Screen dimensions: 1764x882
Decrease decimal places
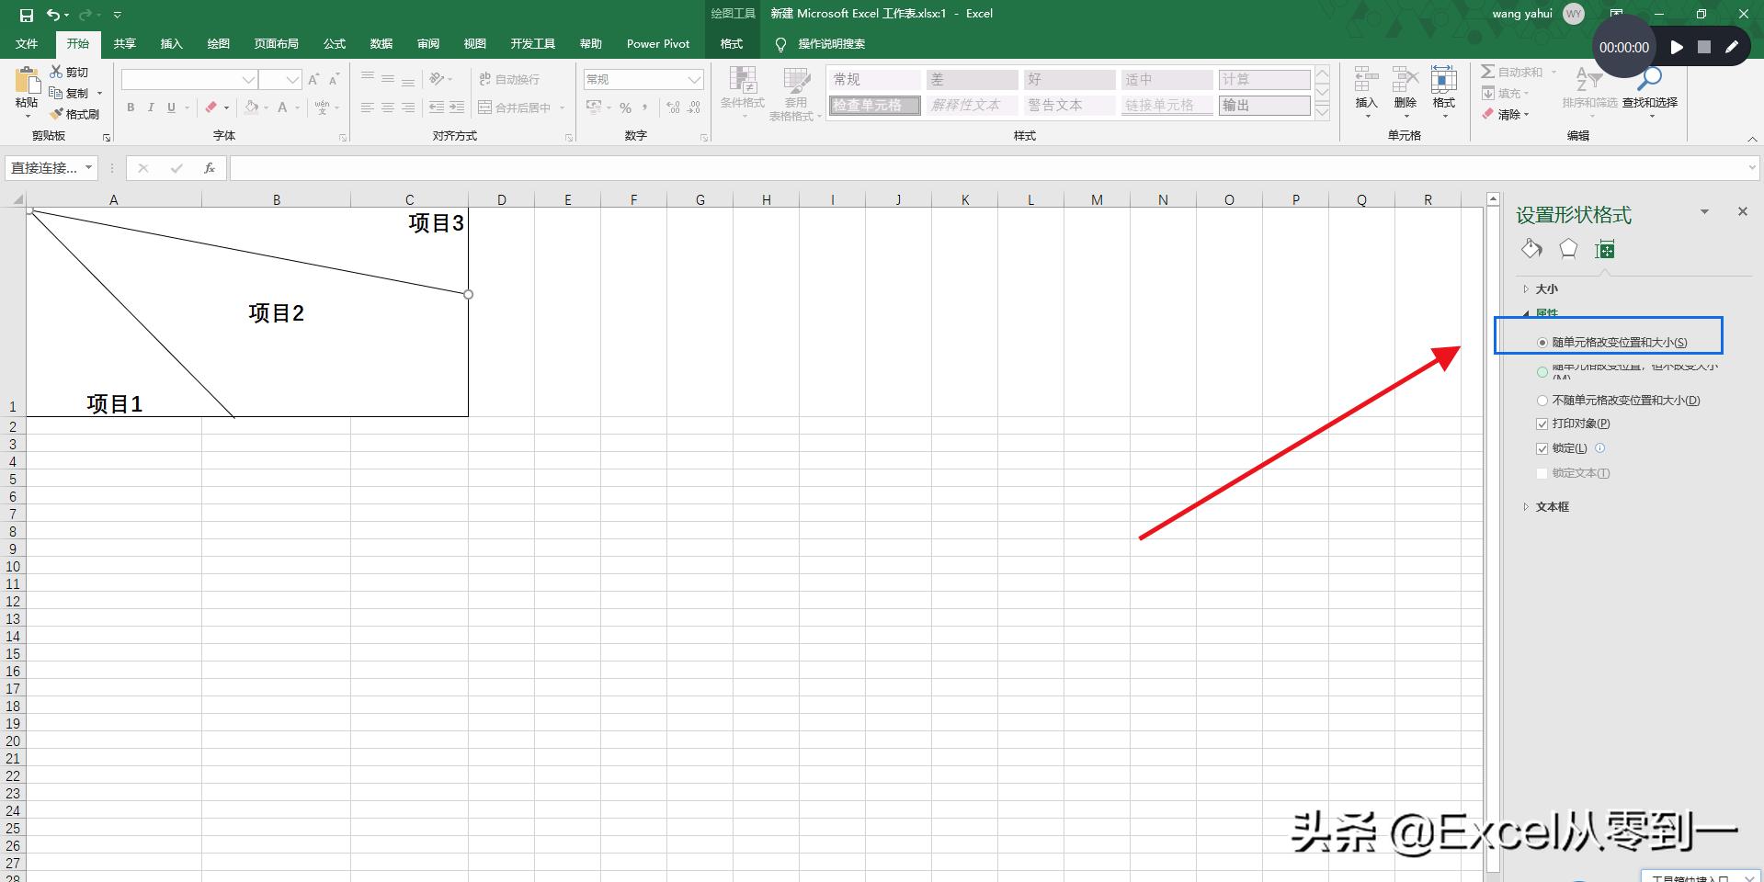pyautogui.click(x=694, y=107)
